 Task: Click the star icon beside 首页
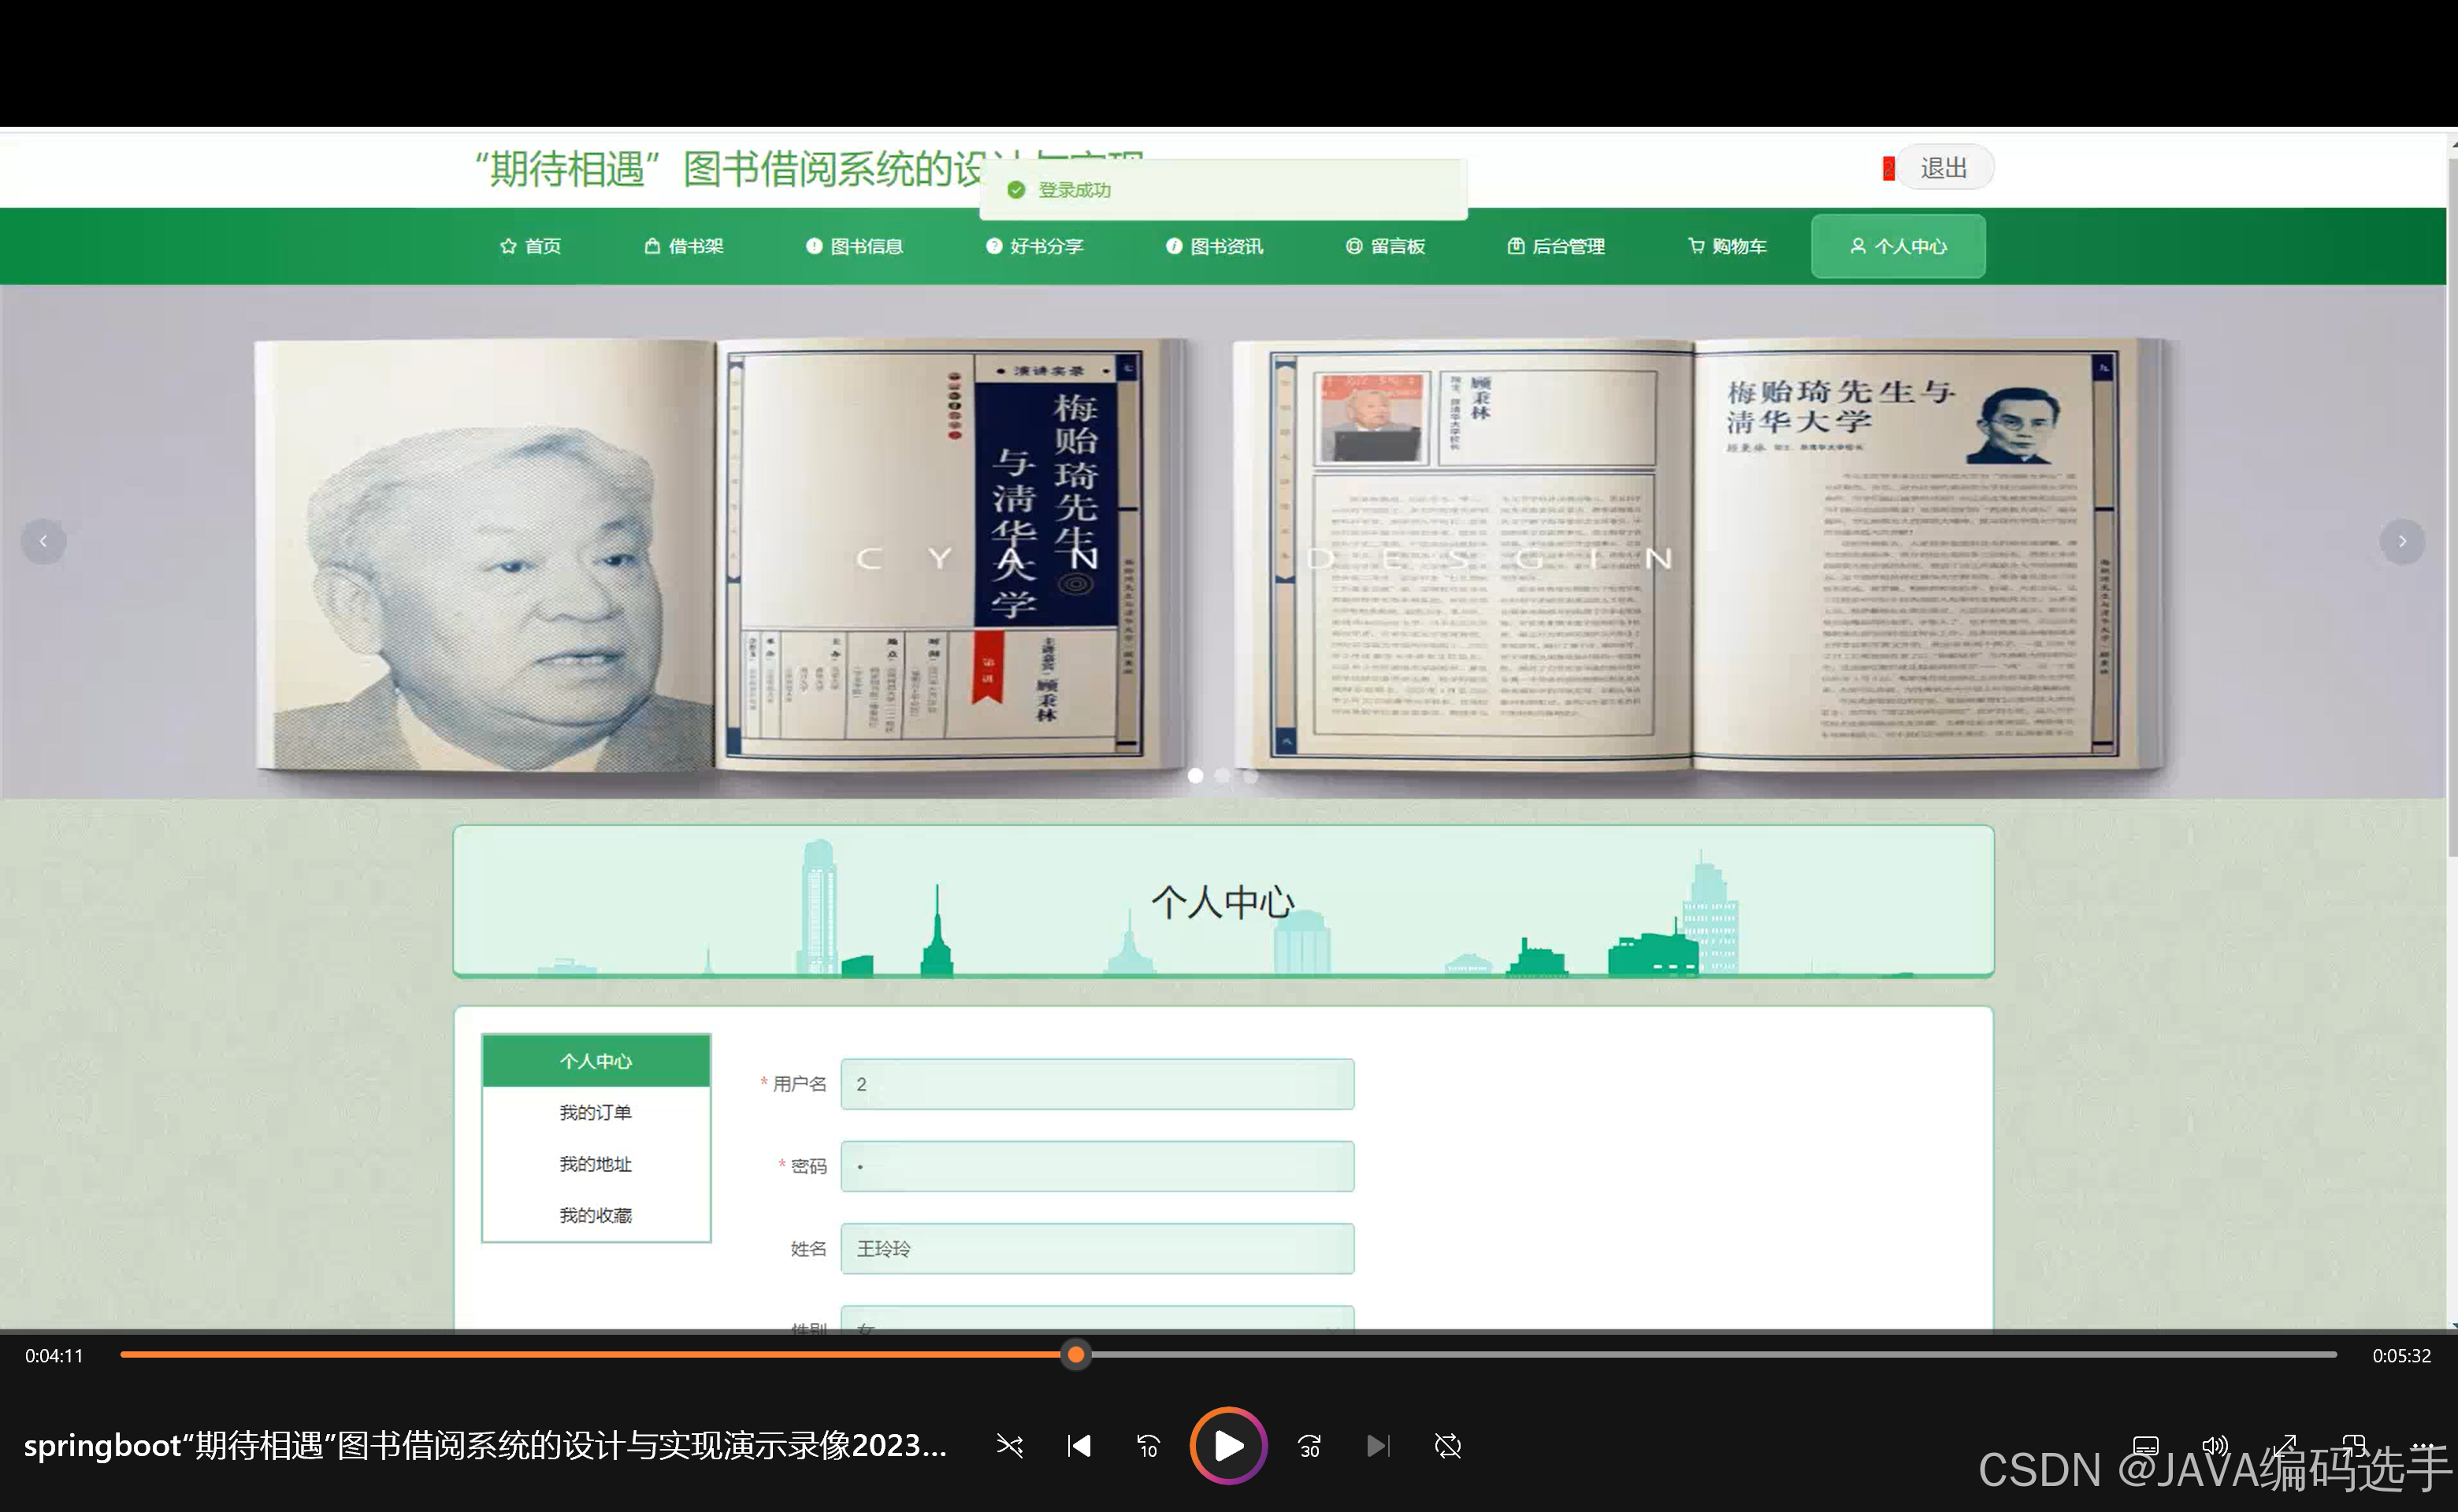[x=508, y=246]
